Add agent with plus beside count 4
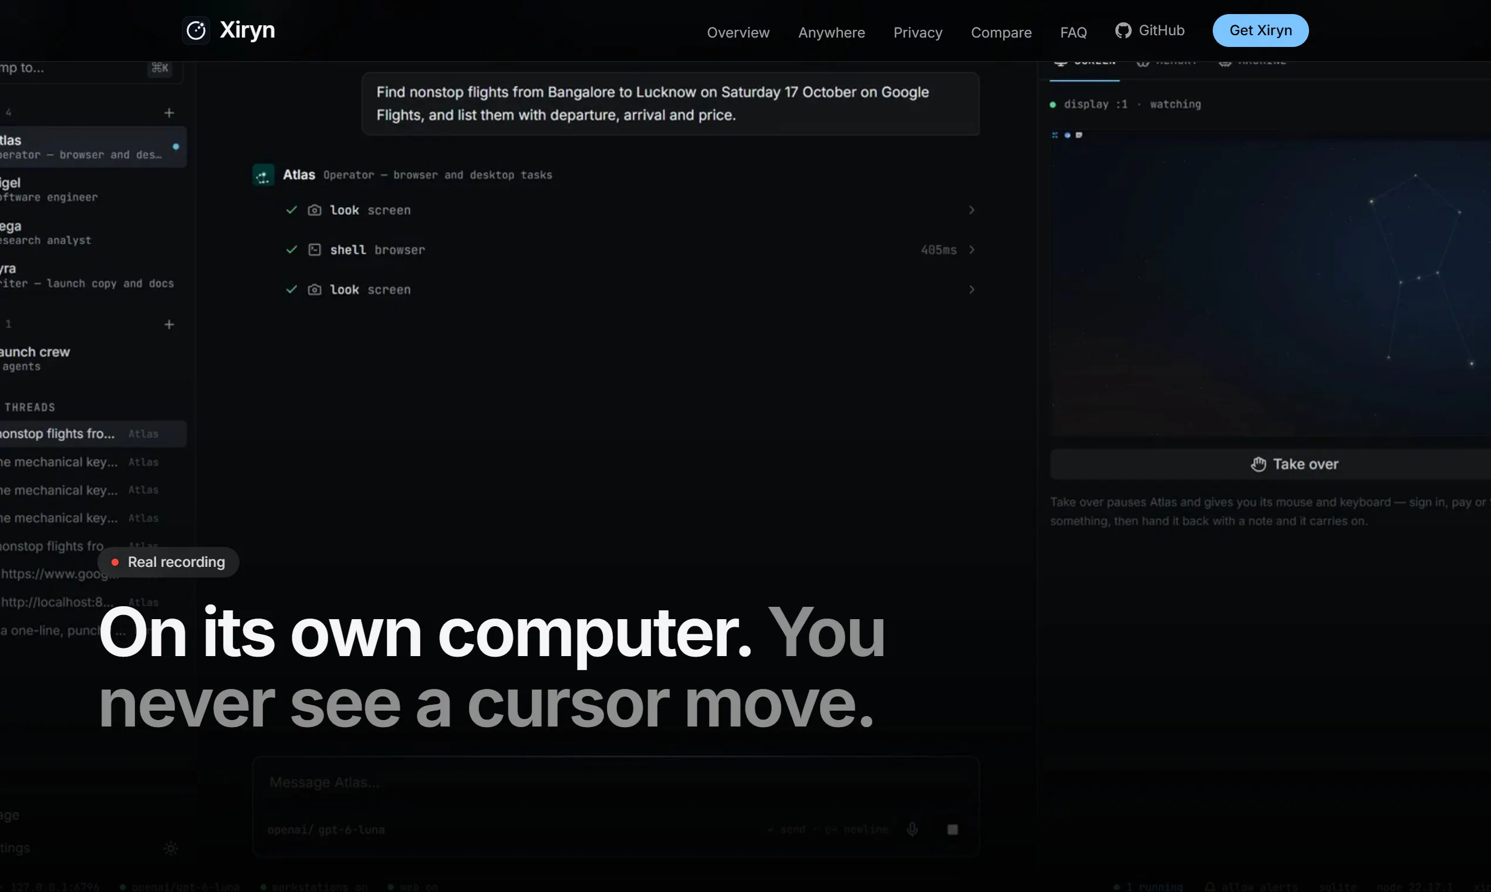 169,113
